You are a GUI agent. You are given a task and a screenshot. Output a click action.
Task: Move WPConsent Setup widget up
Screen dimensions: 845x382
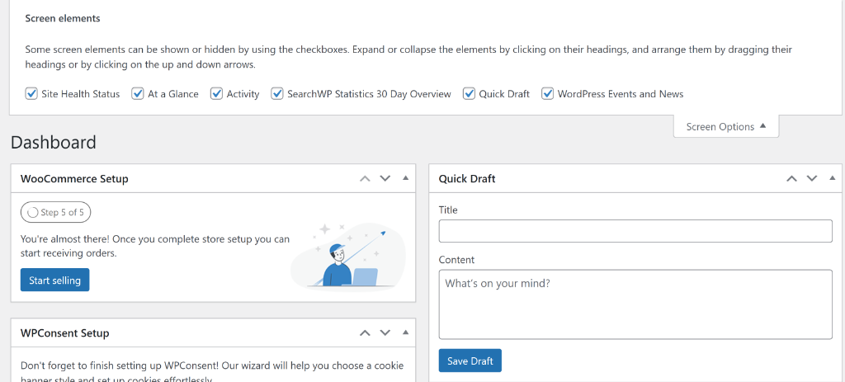coord(365,333)
